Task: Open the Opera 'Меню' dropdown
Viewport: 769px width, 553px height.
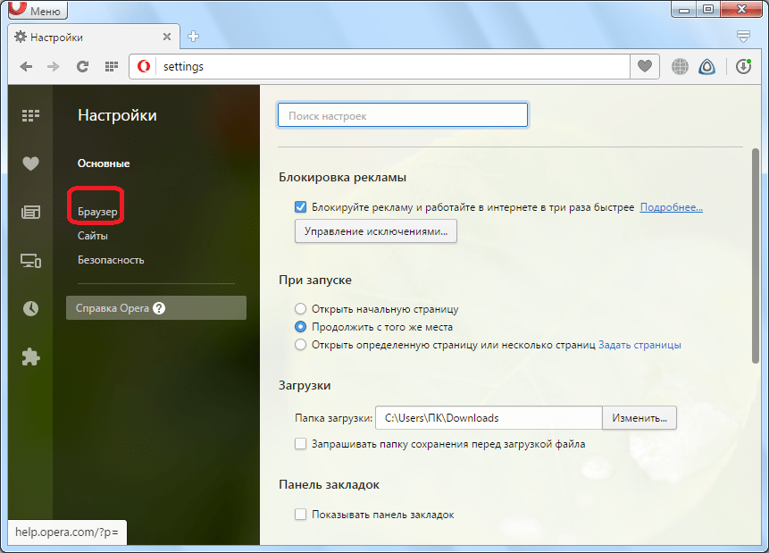Action: pyautogui.click(x=37, y=11)
